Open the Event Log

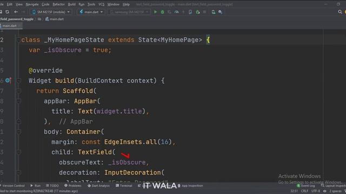tap(306, 185)
